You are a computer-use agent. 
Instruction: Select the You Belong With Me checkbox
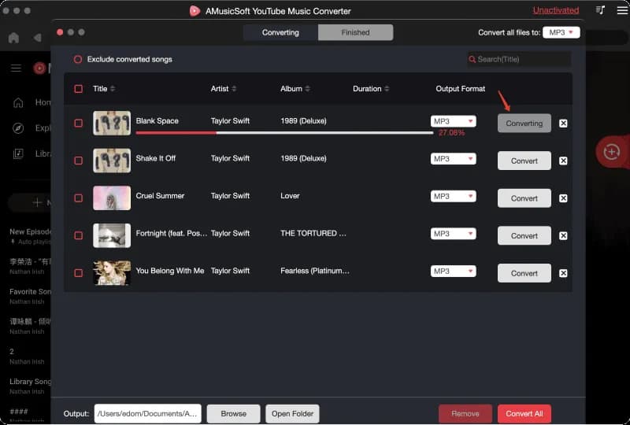tap(78, 273)
